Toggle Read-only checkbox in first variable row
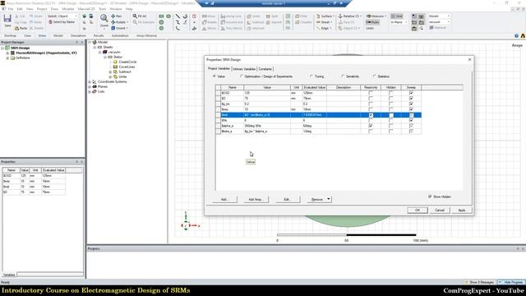 coord(371,93)
